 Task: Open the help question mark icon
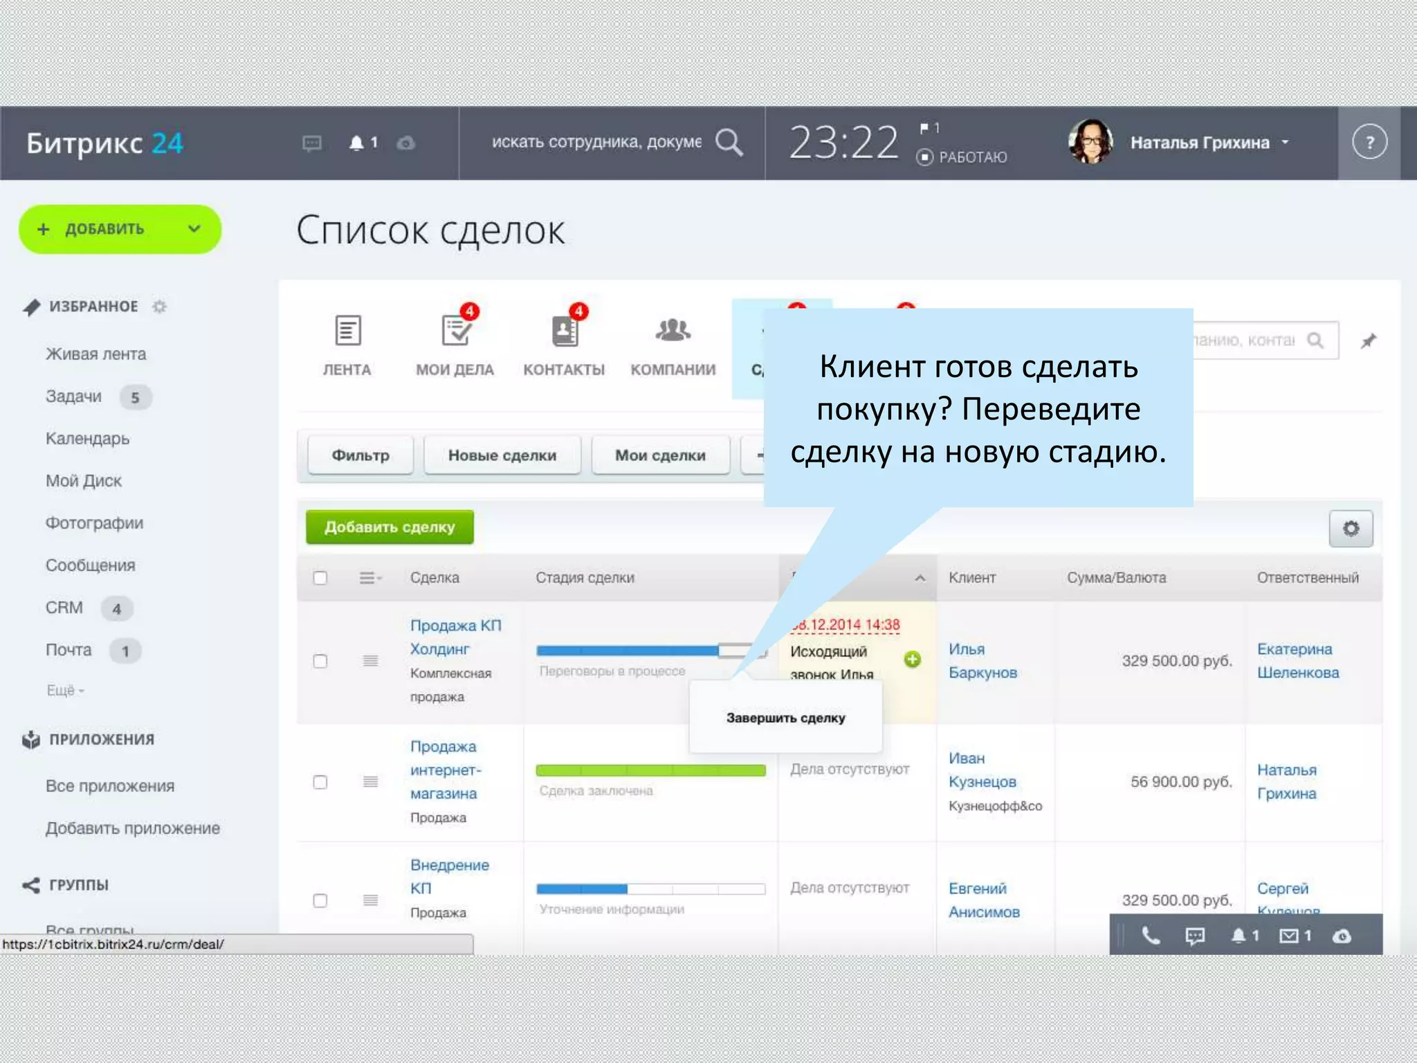pyautogui.click(x=1369, y=143)
